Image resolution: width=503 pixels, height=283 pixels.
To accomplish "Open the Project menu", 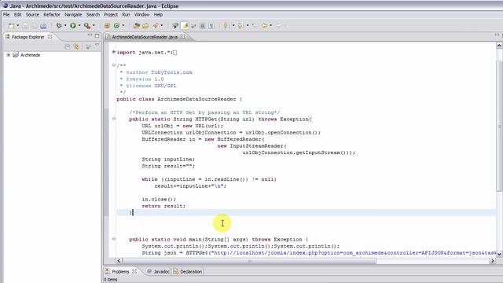I will click(111, 15).
